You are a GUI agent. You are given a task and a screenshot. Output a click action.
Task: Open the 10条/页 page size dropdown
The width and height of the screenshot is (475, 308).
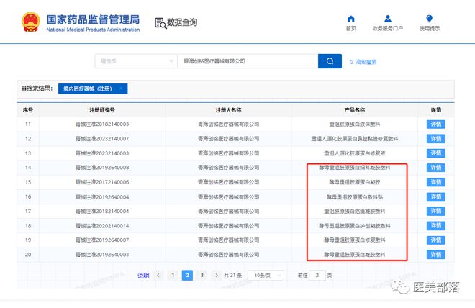pyautogui.click(x=266, y=276)
